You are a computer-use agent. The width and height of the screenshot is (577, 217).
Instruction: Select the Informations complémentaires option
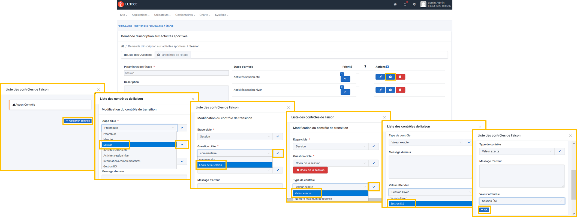[122, 161]
